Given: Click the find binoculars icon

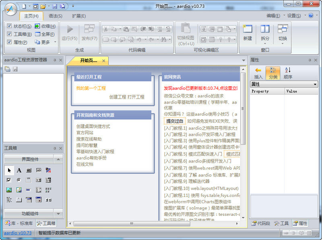Looking at the screenshot, I should point(163,39).
